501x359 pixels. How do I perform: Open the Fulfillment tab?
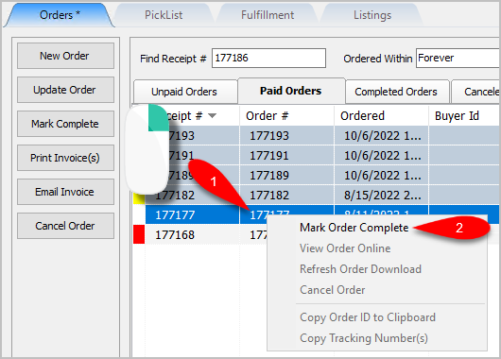click(268, 15)
